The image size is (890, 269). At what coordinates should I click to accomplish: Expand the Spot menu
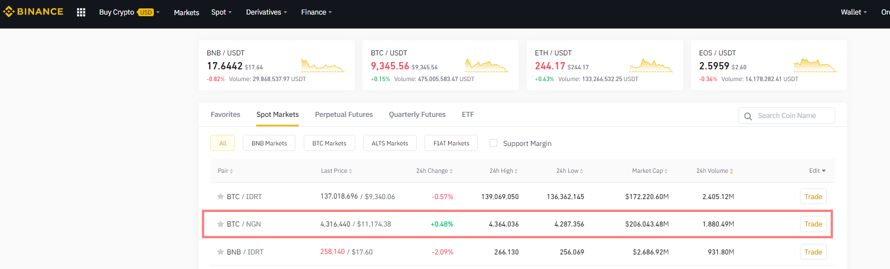point(222,12)
